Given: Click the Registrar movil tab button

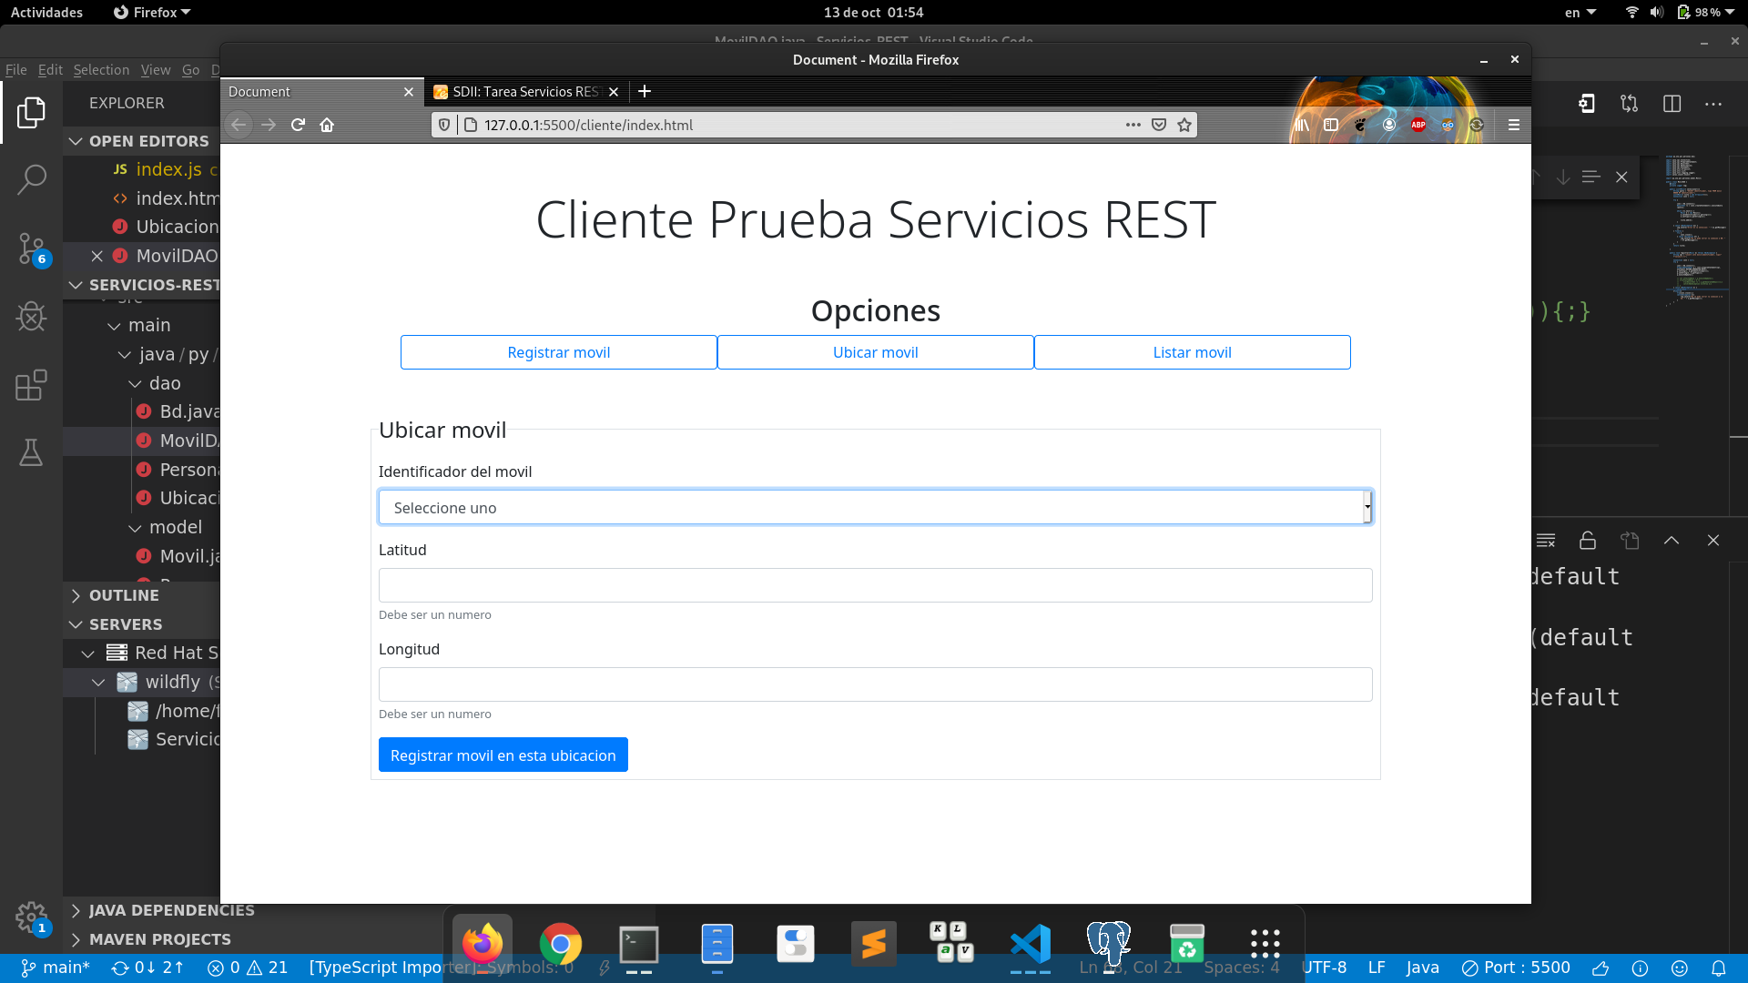Looking at the screenshot, I should [x=558, y=351].
